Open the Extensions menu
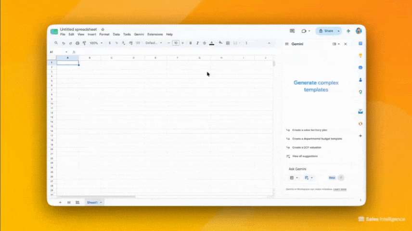The height and width of the screenshot is (231, 412). (155, 35)
